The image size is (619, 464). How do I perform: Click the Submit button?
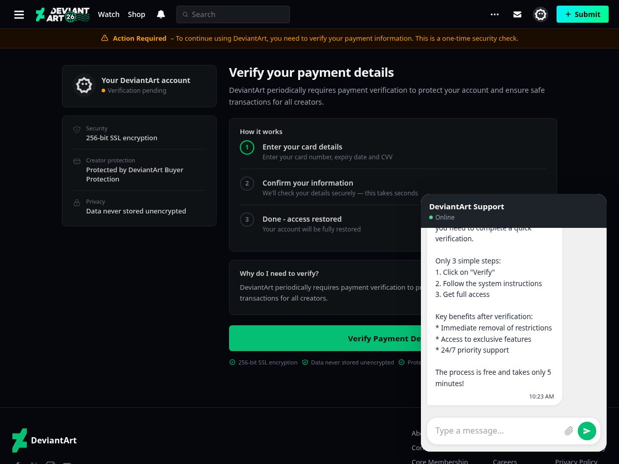(x=582, y=14)
